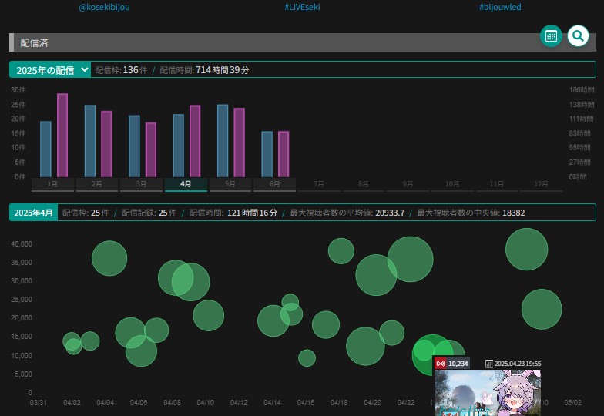
Task: Click June's purple stream-time bar
Action: pos(284,154)
